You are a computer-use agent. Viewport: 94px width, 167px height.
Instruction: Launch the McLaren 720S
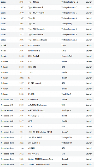(x=89, y=73)
